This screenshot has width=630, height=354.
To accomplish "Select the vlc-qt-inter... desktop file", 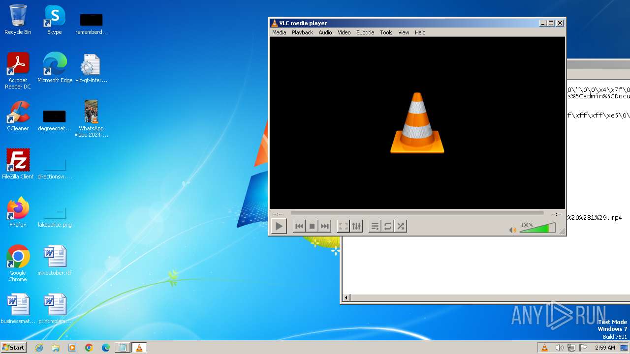I will [x=91, y=68].
